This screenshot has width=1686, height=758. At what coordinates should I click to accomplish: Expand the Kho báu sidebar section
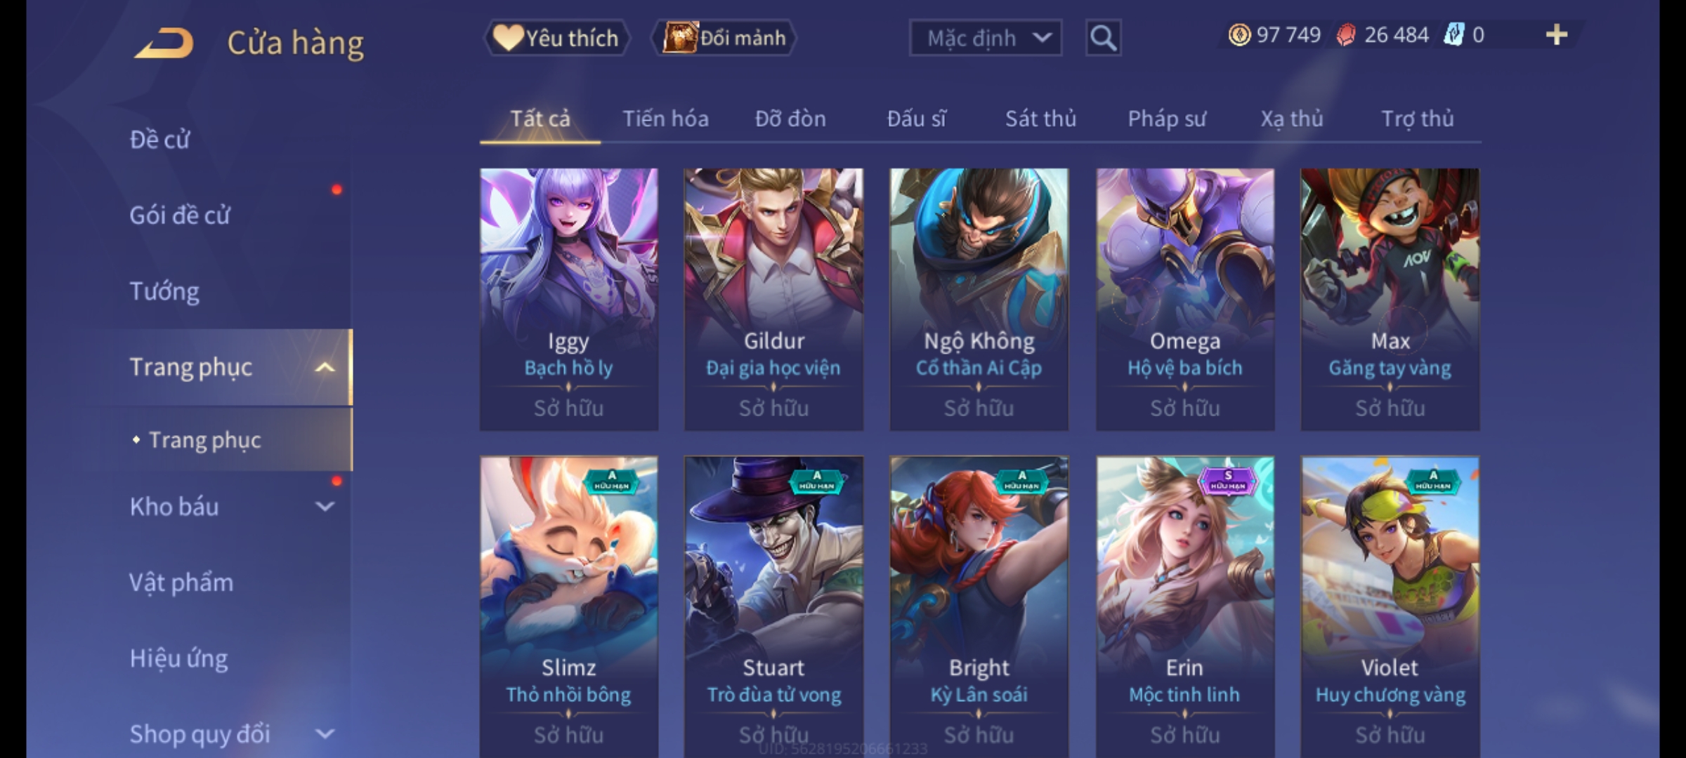325,506
